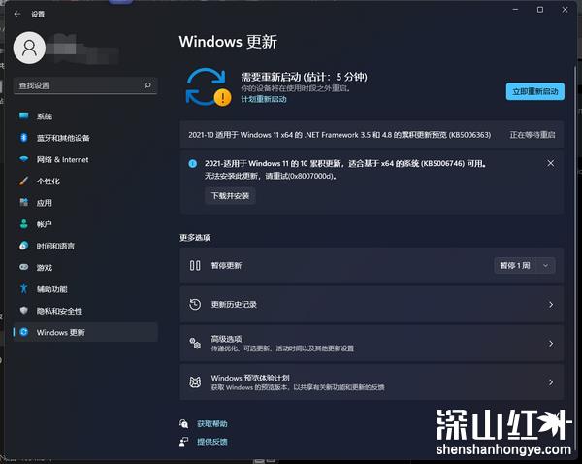Click the pause icon beside 暂停更新
The width and height of the screenshot is (582, 464).
[x=195, y=266]
